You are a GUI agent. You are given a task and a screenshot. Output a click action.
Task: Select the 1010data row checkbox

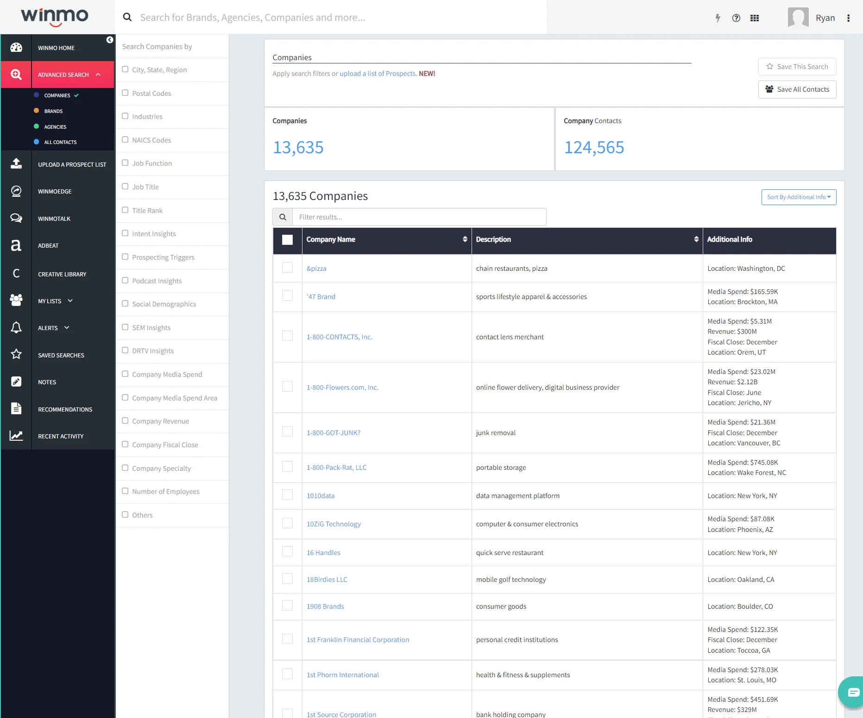click(x=288, y=495)
